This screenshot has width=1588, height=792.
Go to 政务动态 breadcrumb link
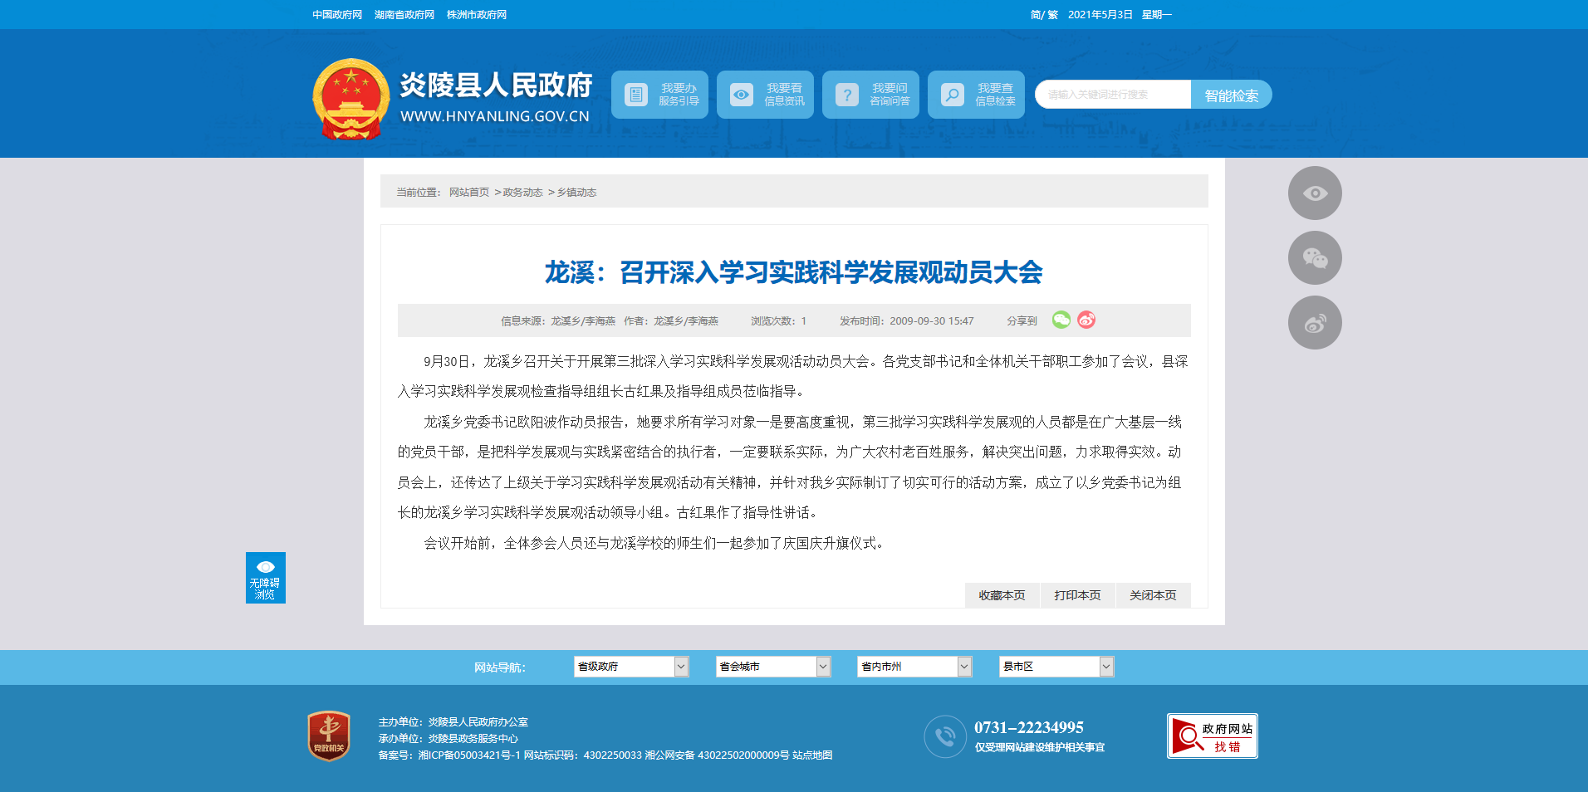(x=522, y=193)
